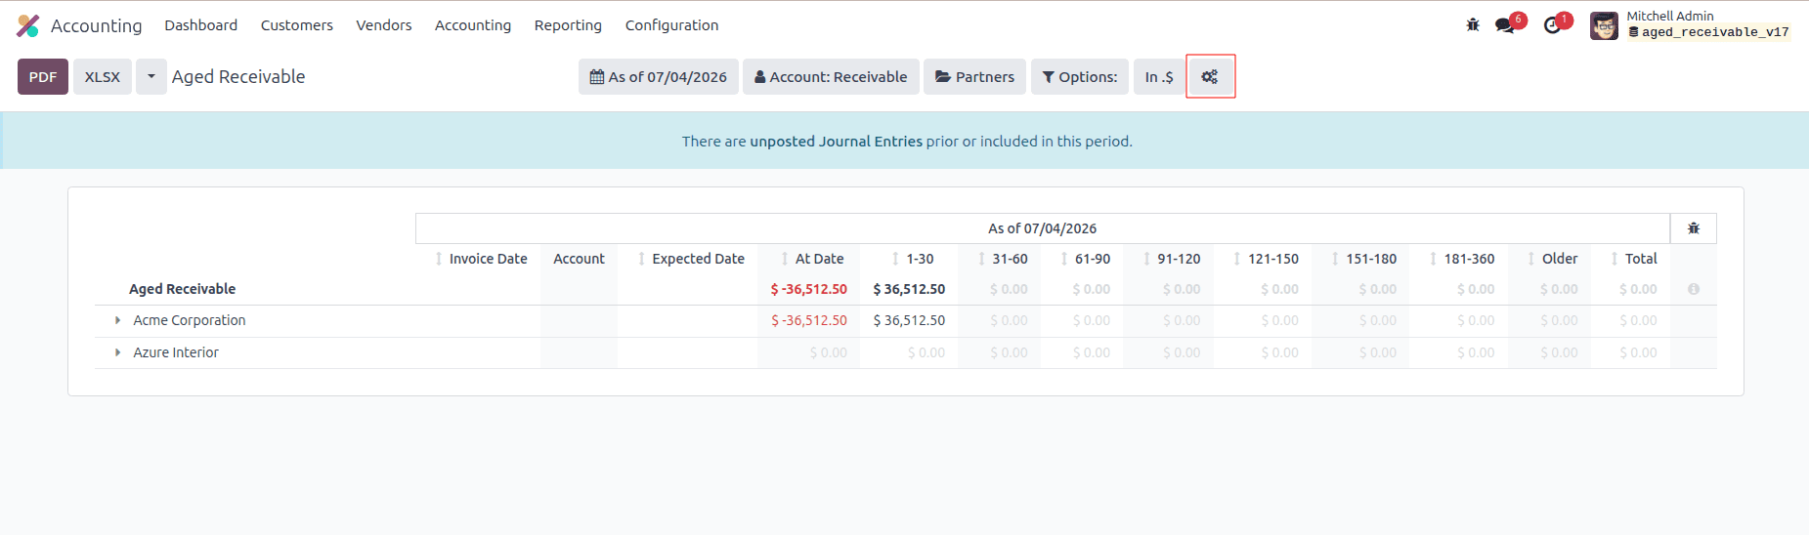1809x535 pixels.
Task: Sort by the 61-90 column handle
Action: pos(1064,259)
